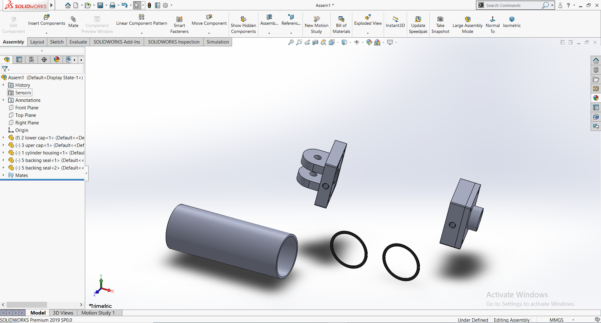The image size is (601, 323).
Task: Open Bill of Materials tool
Action: click(x=341, y=25)
